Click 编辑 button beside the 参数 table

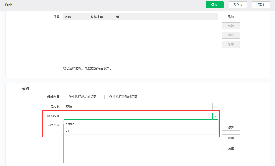click(x=231, y=26)
